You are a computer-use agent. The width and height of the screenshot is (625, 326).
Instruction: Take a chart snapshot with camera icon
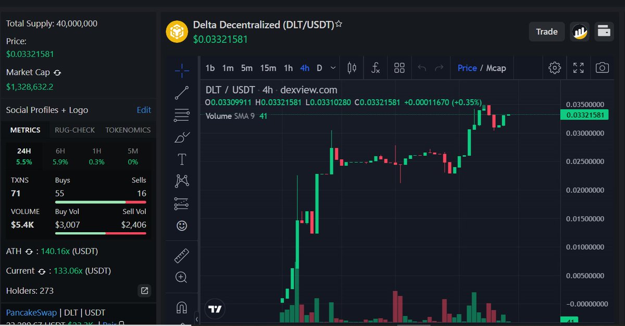pyautogui.click(x=602, y=68)
